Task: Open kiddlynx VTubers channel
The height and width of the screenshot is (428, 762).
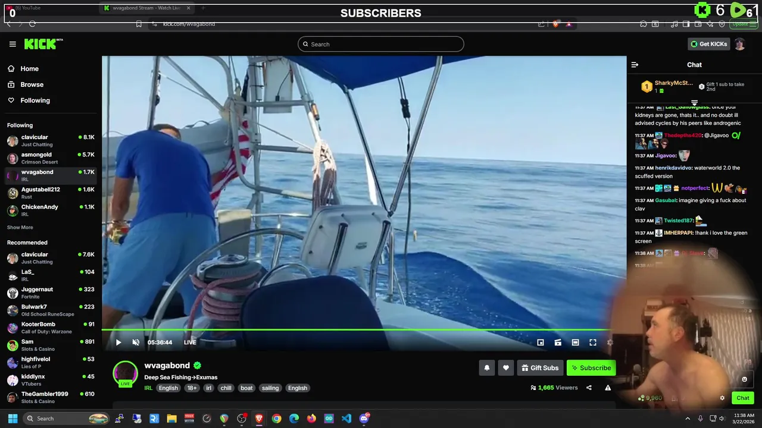Action: (x=51, y=380)
